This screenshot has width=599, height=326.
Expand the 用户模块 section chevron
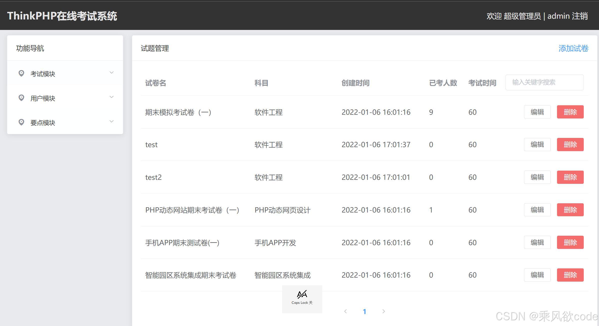coord(111,97)
